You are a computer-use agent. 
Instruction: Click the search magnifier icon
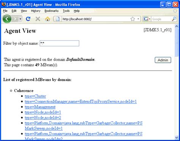174,19
